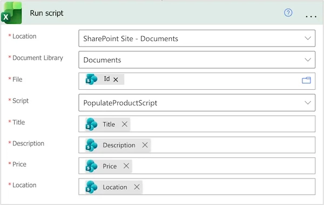Open the three-dot more options menu
This screenshot has height=205, width=324.
point(311,16)
